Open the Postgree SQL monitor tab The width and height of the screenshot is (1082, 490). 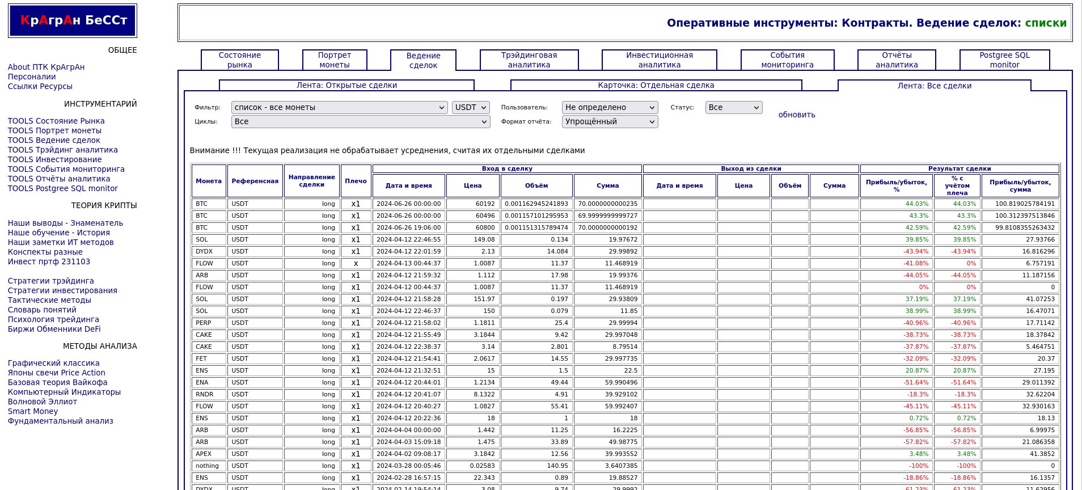[x=1004, y=60]
